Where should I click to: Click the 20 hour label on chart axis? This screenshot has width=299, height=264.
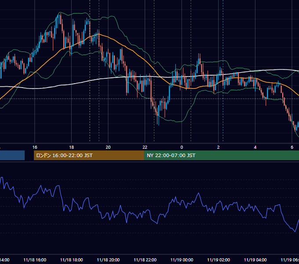click(x=108, y=147)
